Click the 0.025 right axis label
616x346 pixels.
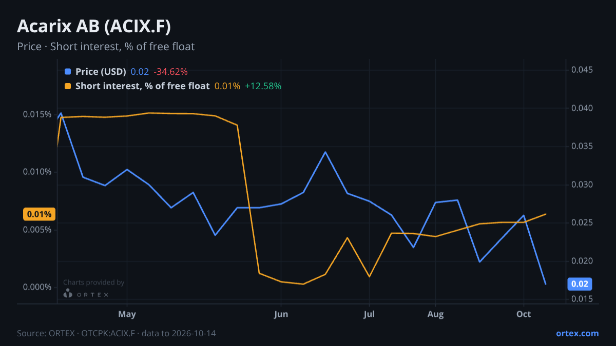[x=582, y=222]
